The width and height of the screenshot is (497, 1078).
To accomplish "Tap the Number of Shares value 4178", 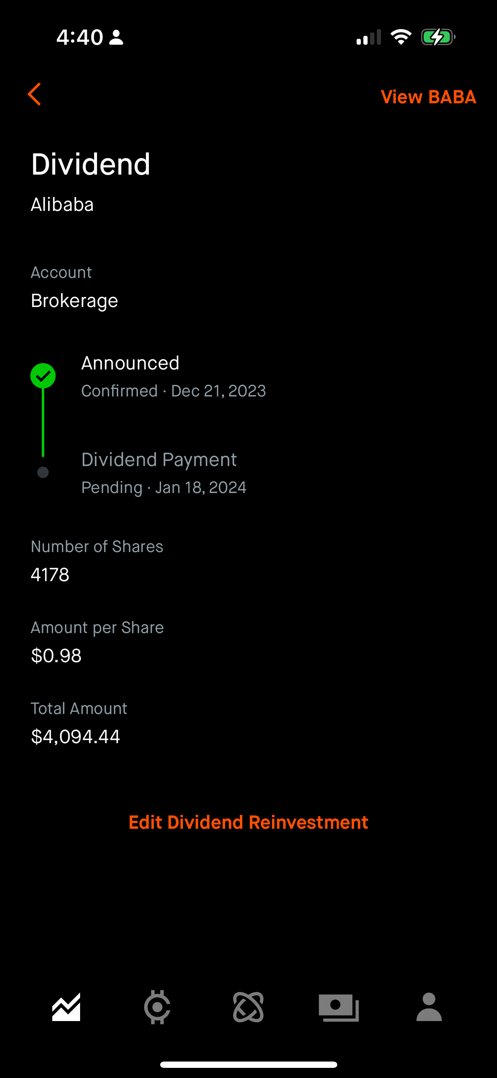I will [x=50, y=575].
